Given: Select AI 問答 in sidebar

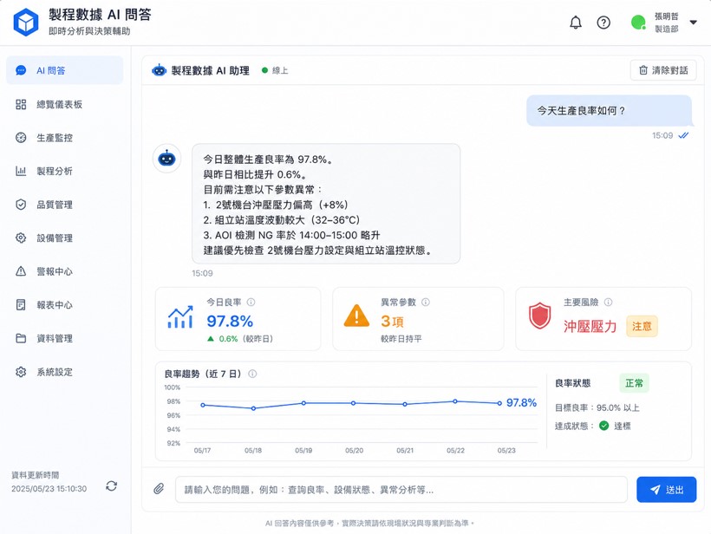Looking at the screenshot, I should [64, 70].
